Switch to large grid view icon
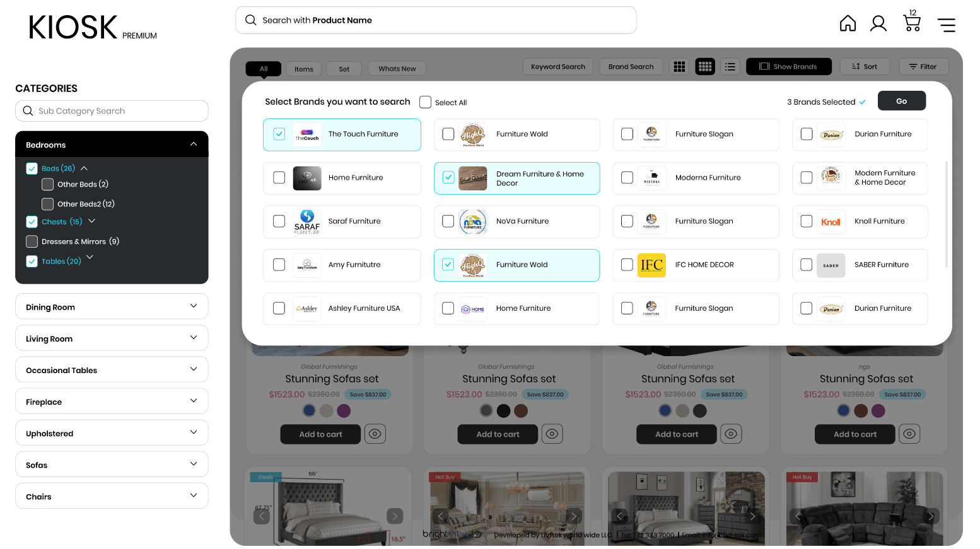 point(679,67)
